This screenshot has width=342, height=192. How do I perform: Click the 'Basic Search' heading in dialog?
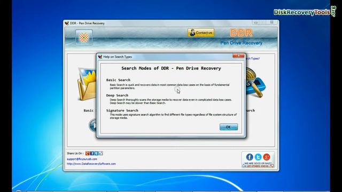click(x=118, y=80)
